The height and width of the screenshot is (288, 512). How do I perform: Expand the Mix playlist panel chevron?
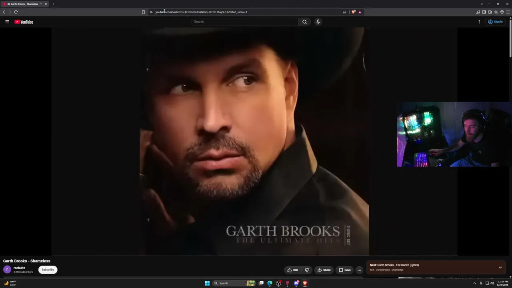click(x=500, y=267)
